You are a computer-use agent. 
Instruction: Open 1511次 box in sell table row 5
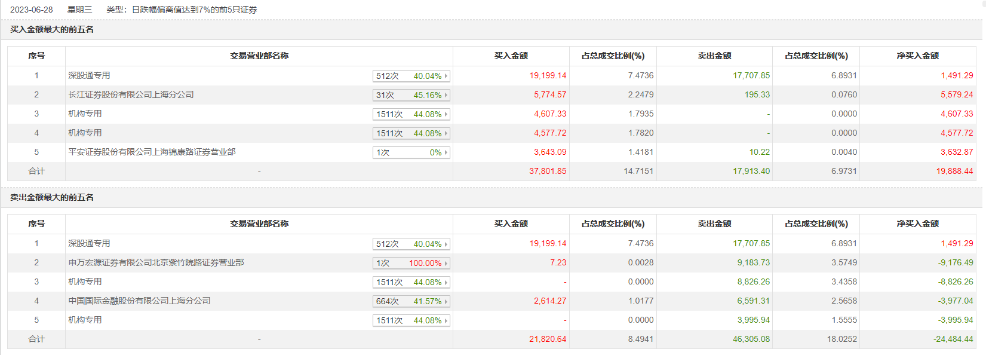pos(410,320)
